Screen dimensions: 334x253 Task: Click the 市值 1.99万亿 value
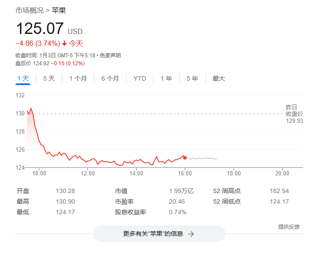click(x=181, y=191)
